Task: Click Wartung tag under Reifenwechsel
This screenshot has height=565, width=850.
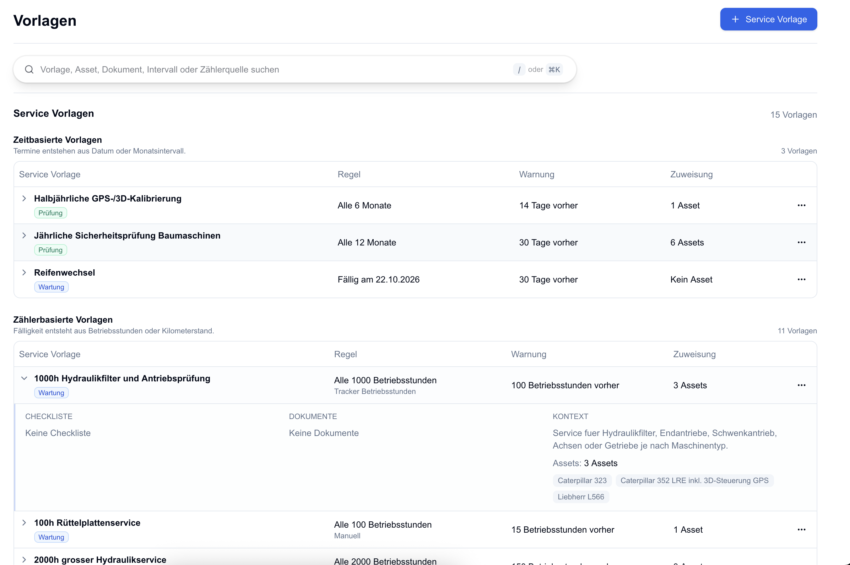Action: pyautogui.click(x=51, y=287)
